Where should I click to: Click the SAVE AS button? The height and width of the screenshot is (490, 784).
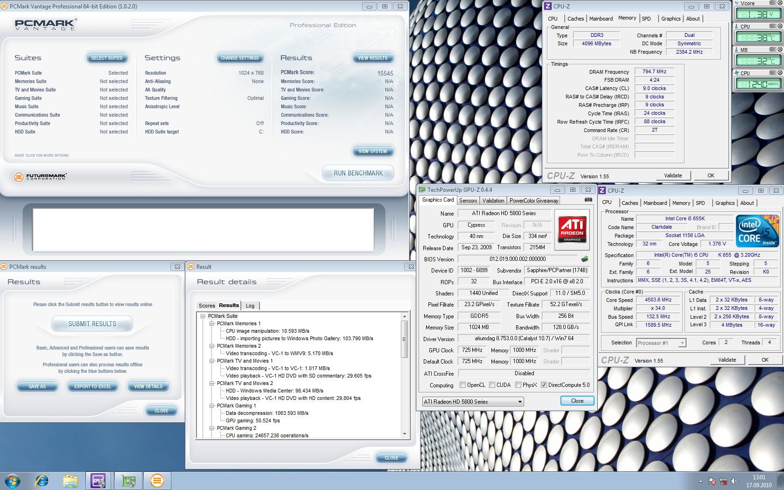tap(37, 386)
